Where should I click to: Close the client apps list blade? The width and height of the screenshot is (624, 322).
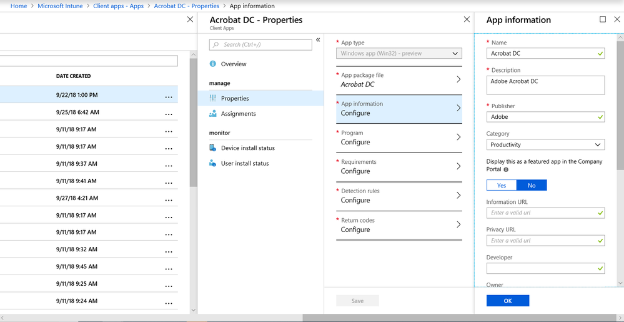191,19
